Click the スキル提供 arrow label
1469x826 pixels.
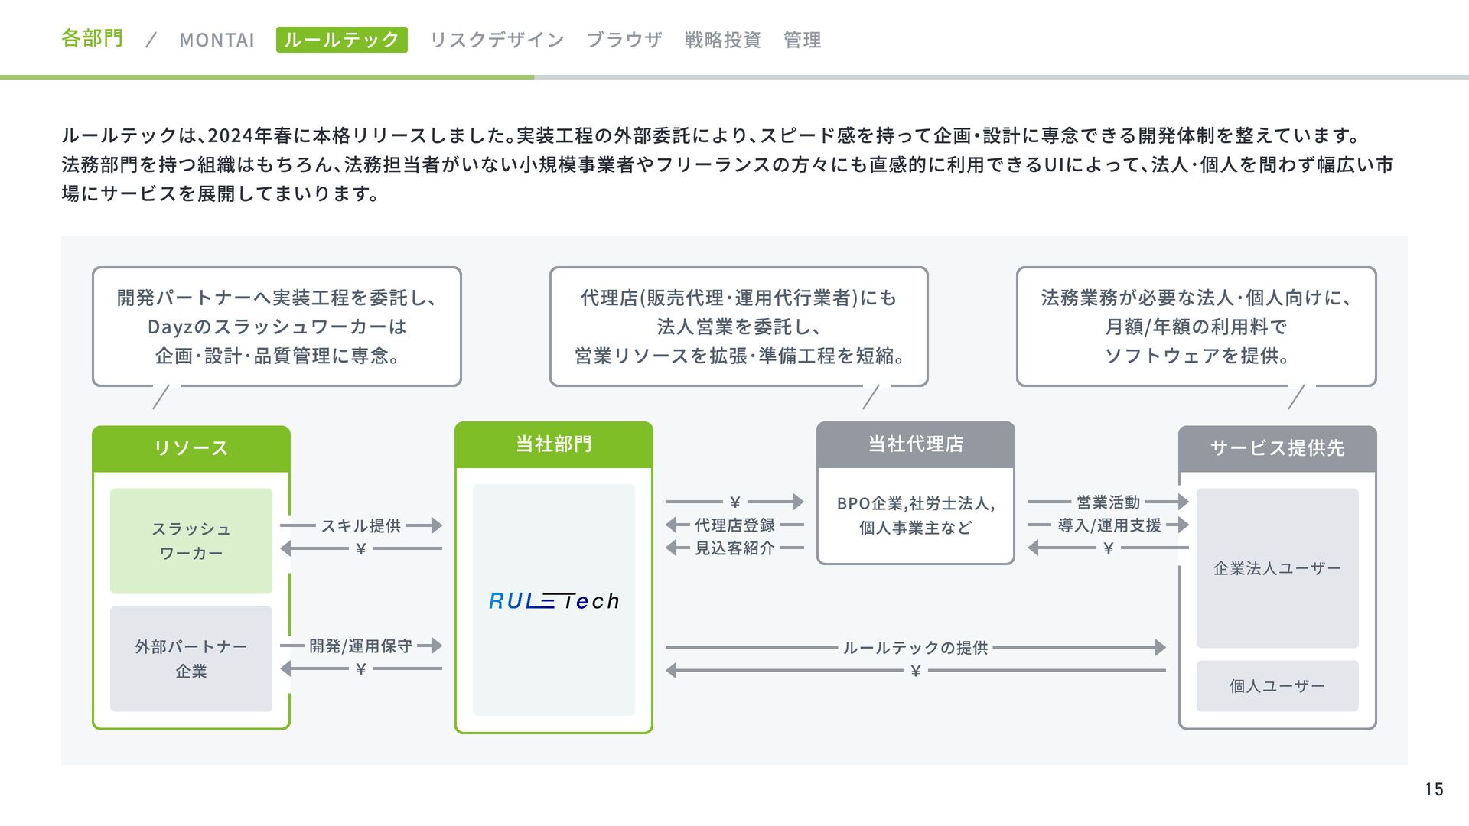(x=361, y=525)
